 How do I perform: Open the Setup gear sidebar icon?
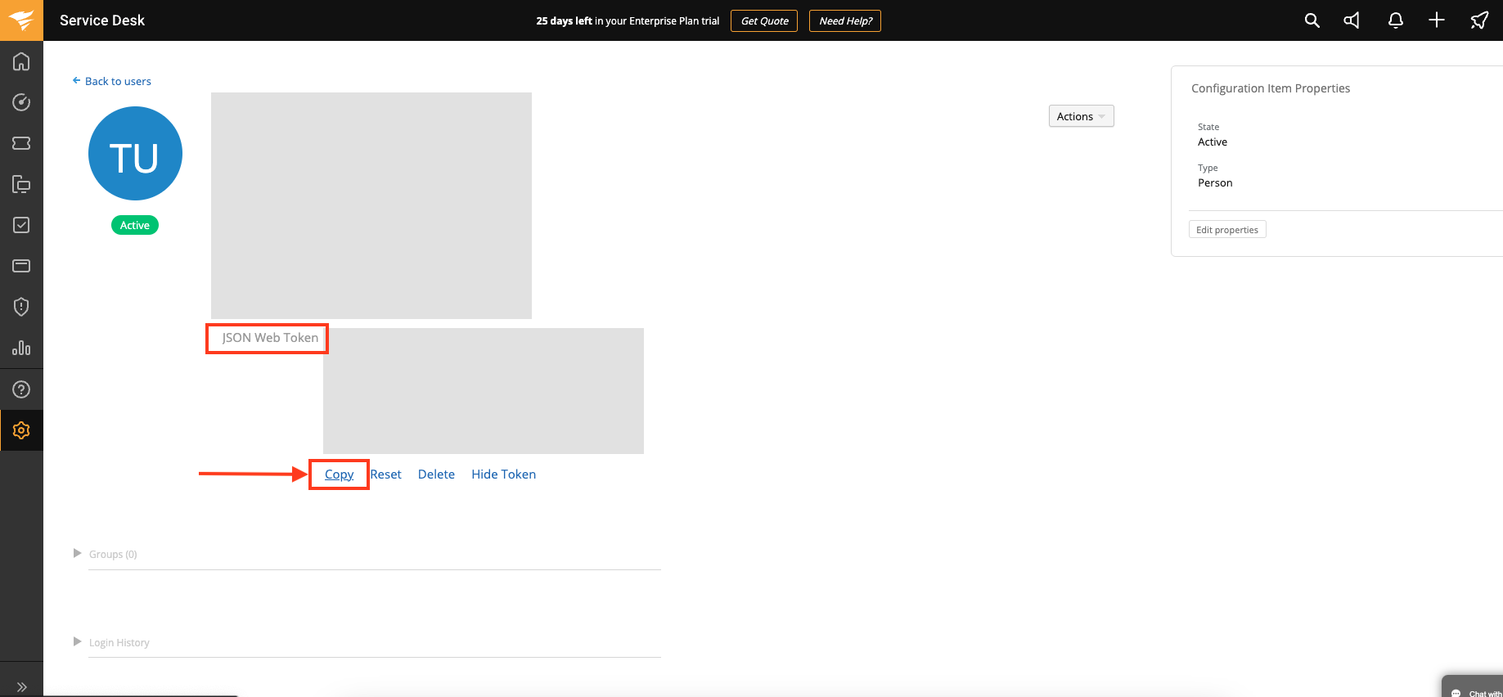[21, 430]
